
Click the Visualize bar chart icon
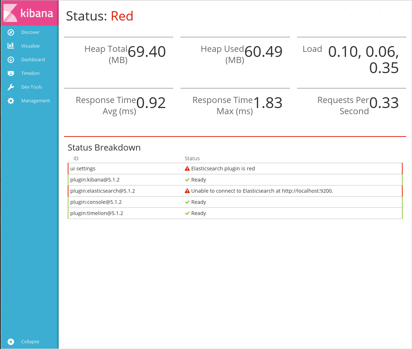[11, 46]
